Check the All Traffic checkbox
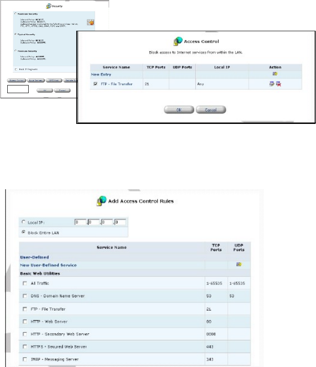 25,283
